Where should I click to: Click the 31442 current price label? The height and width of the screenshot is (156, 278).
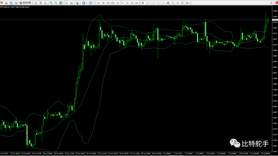tap(275, 20)
